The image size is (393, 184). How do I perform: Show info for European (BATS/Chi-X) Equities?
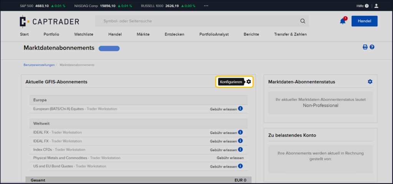240,109
